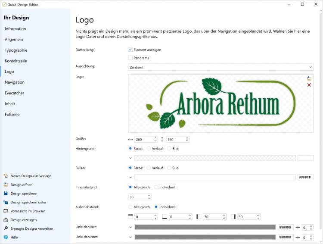Screen dimensions: 323x244
Task: Open the Navigation section in sidebar
Action: pyautogui.click(x=15, y=82)
